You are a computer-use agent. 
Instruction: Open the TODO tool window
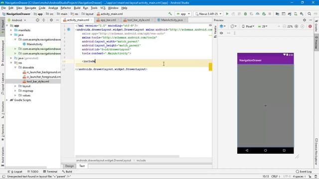(32, 172)
